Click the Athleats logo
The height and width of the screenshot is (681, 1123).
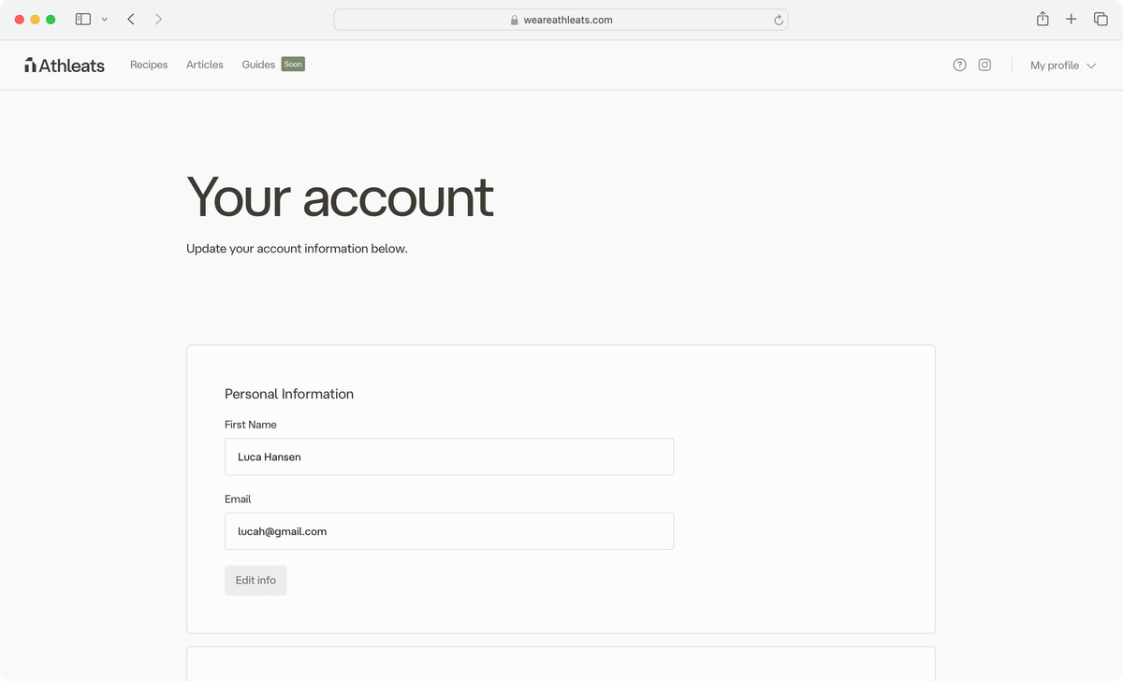click(65, 65)
